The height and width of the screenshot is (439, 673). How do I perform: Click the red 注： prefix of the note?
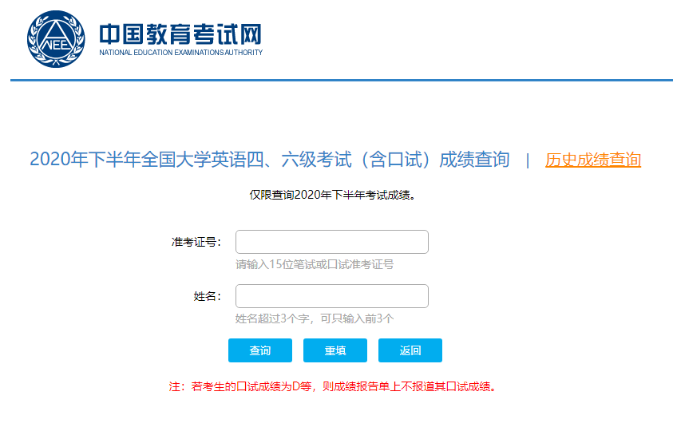177,387
